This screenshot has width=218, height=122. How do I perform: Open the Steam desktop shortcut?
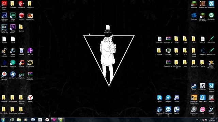click(x=194, y=87)
